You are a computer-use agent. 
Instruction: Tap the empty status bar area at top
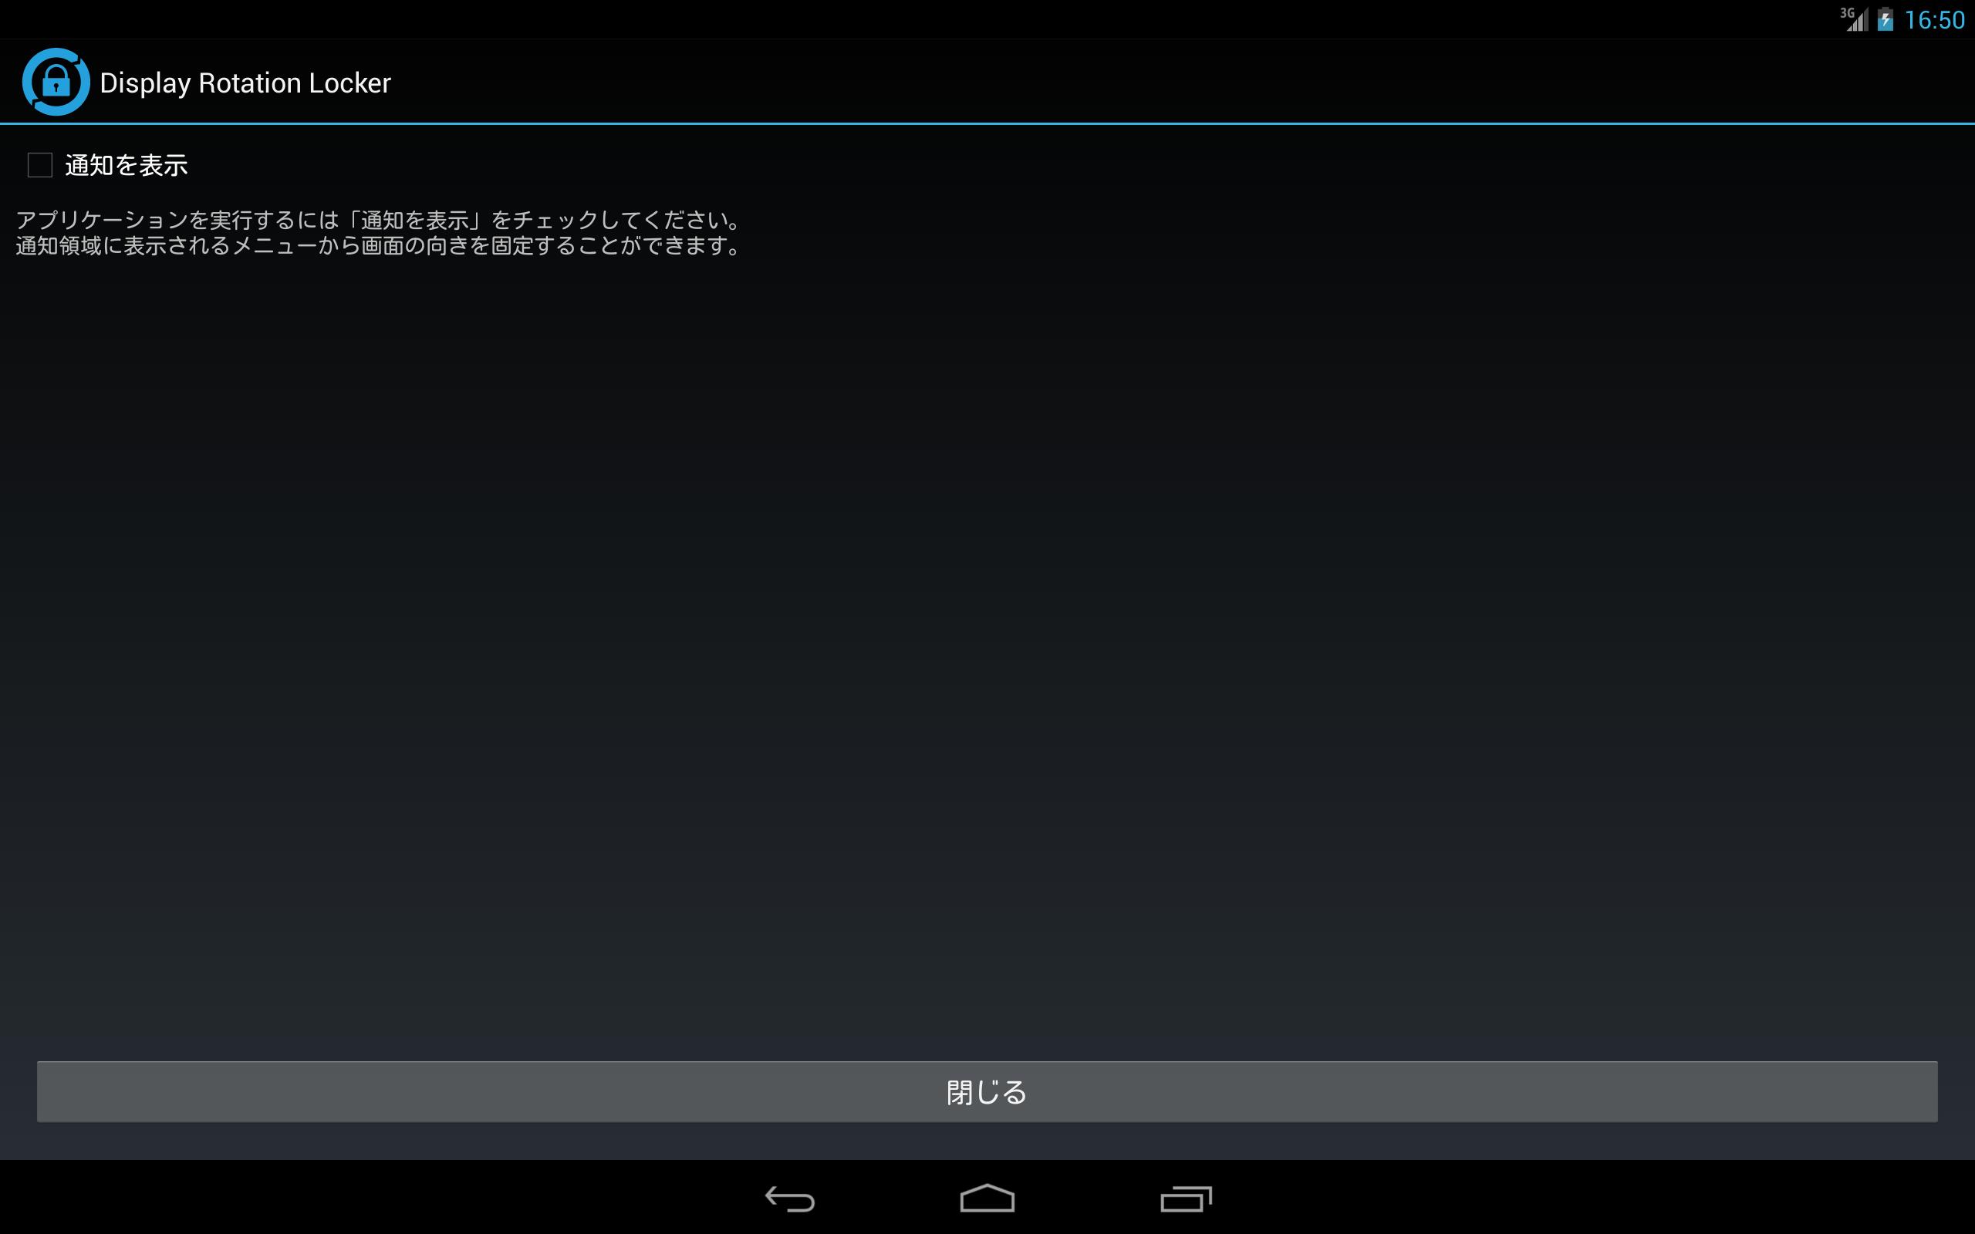coord(898,19)
